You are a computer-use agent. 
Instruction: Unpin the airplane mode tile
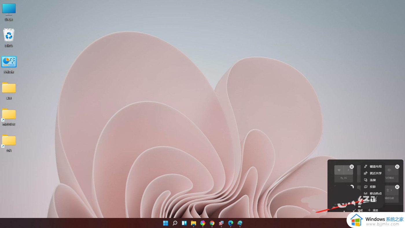397,167
